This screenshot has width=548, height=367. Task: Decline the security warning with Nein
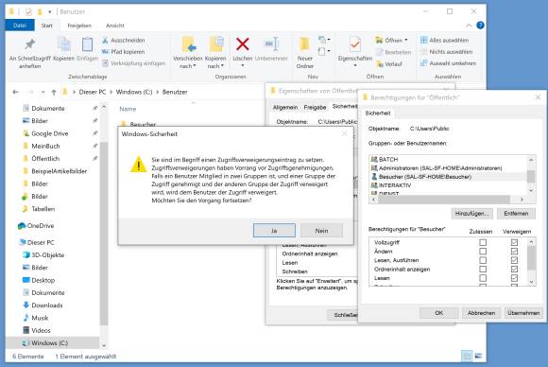pos(321,231)
